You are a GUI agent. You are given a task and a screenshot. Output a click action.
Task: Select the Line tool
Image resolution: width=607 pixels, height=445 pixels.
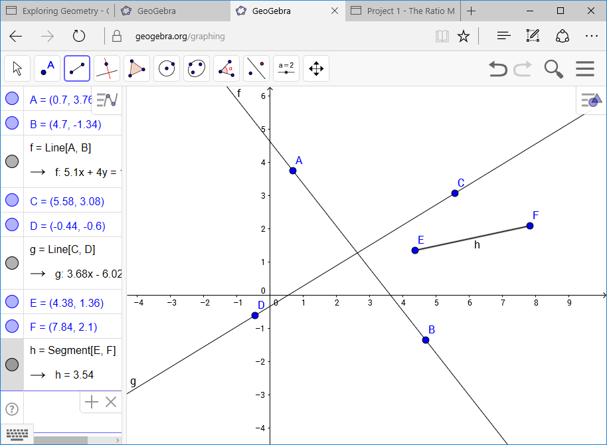point(76,68)
